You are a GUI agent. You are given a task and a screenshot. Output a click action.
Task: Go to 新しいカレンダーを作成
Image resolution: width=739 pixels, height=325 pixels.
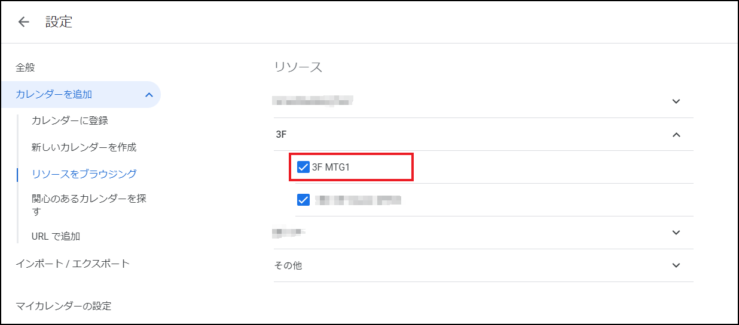coord(84,147)
